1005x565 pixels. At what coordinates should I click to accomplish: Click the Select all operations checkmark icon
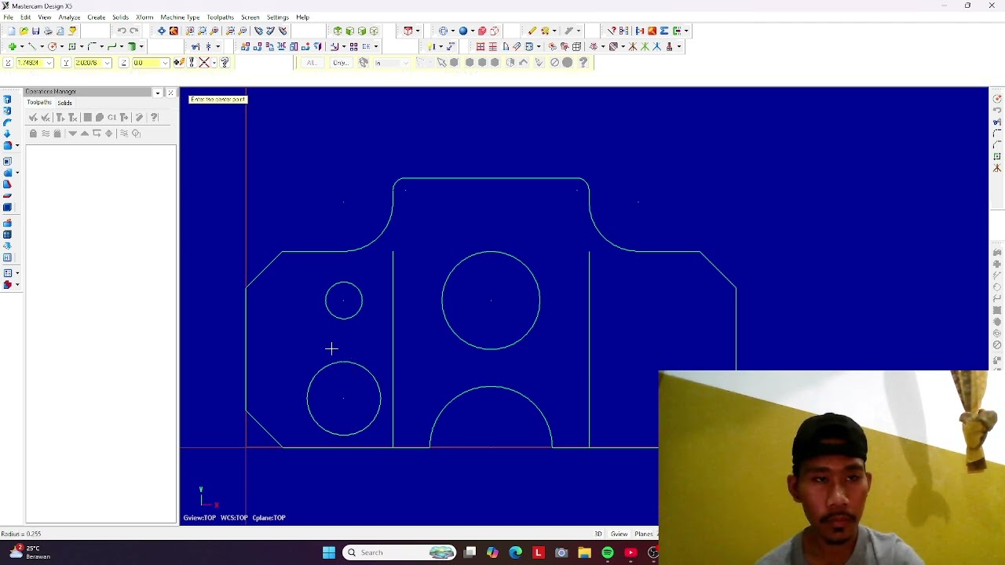(33, 117)
